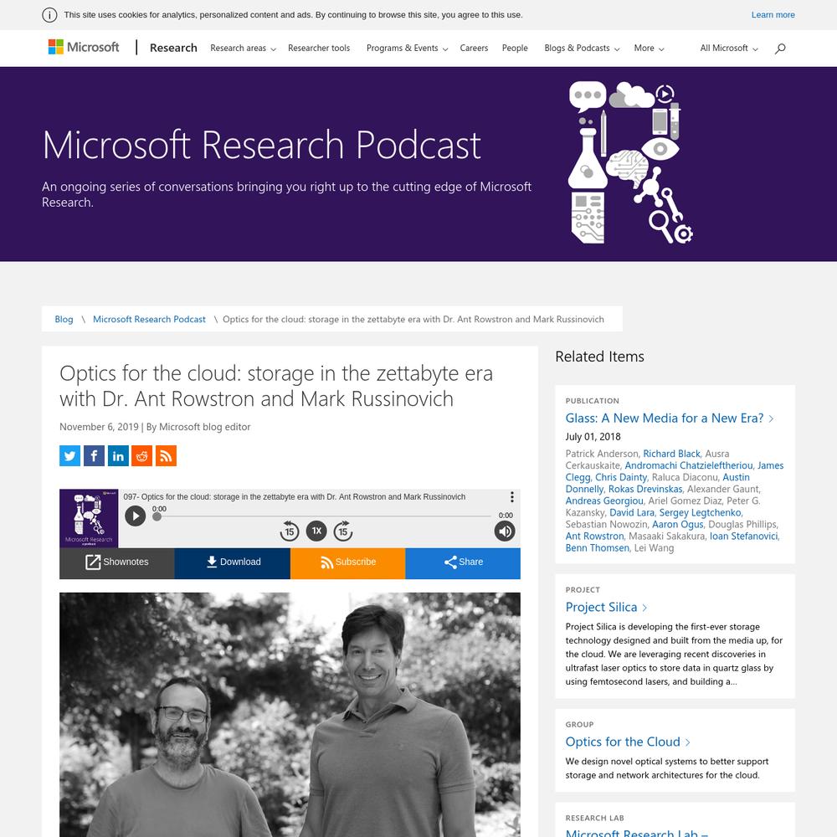The image size is (837, 837).
Task: Share article on Twitter
Action: [x=70, y=456]
